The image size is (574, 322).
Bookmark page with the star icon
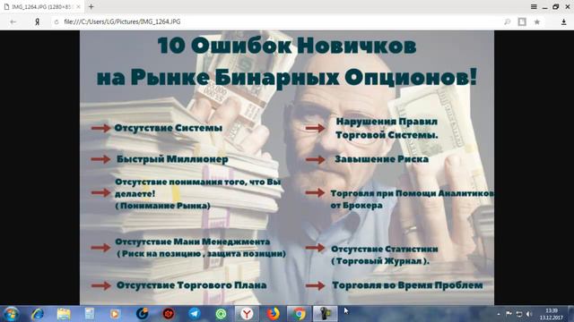click(x=537, y=21)
